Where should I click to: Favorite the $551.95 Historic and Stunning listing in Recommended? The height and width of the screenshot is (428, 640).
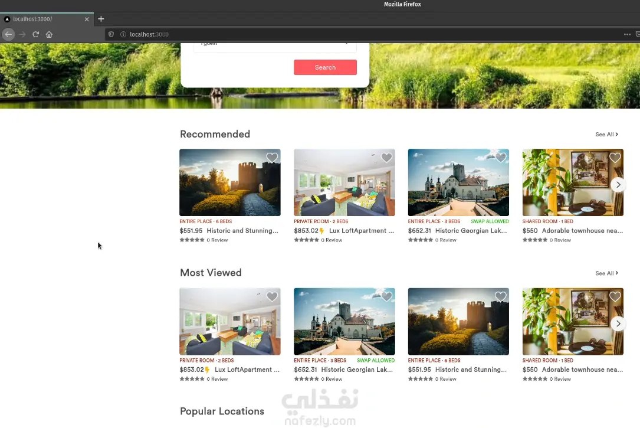pyautogui.click(x=272, y=158)
